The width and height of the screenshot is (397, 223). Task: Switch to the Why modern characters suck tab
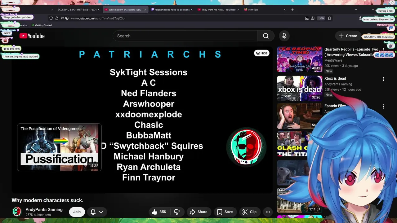tap(125, 10)
